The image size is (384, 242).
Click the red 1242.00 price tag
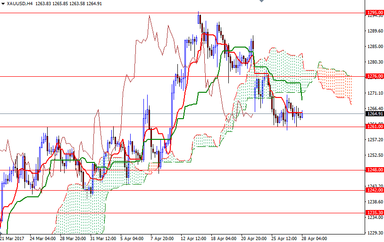coord(375,190)
